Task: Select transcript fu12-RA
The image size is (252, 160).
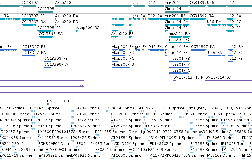Action: click(x=239, y=19)
